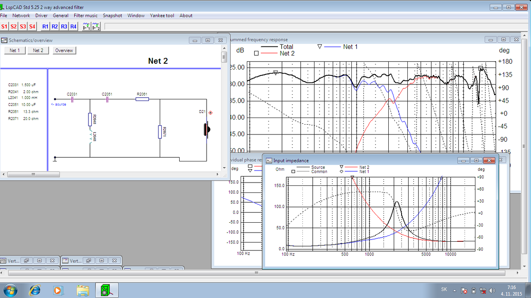531x298 pixels.
Task: Open the File menu
Action: pyautogui.click(x=4, y=16)
